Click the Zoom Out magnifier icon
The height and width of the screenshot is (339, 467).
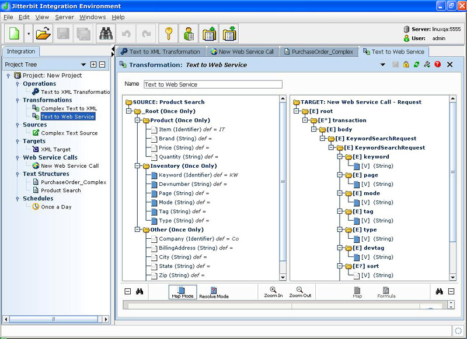click(x=300, y=292)
